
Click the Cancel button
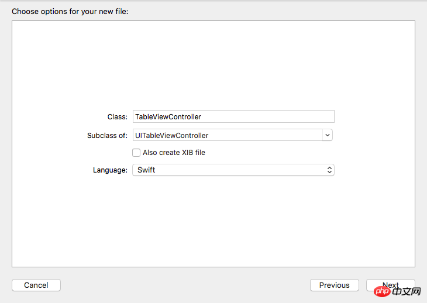point(36,285)
